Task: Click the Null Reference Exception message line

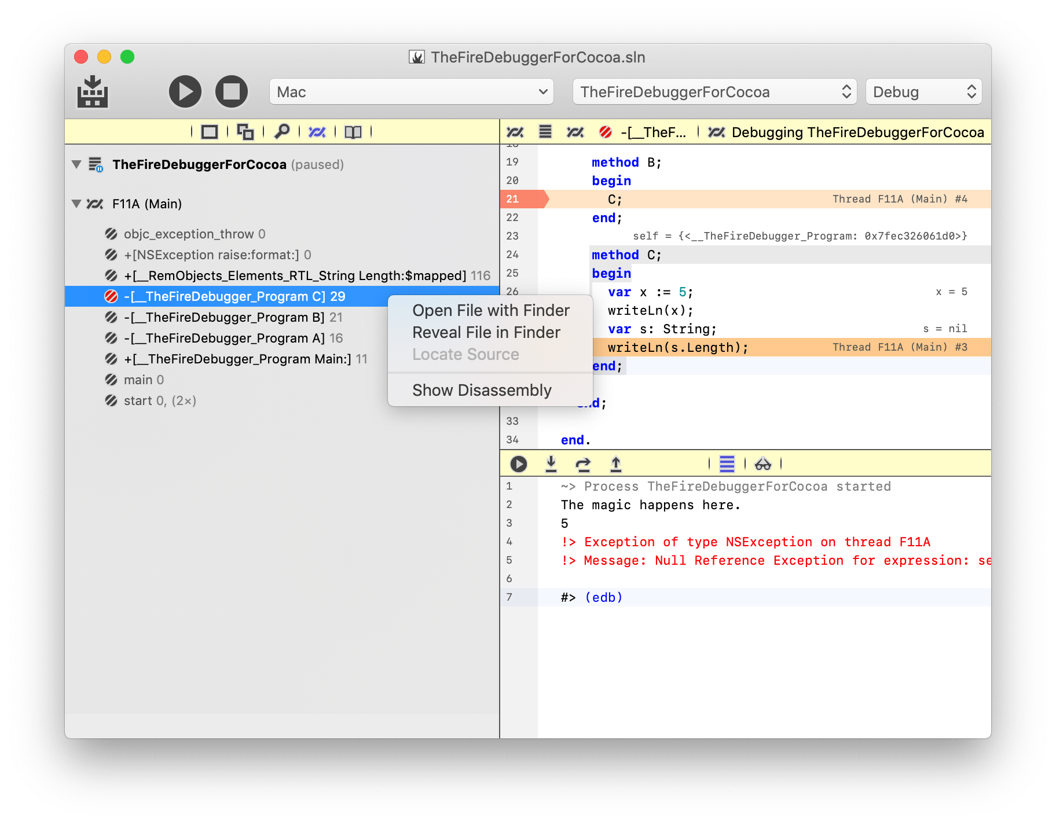Action: coord(776,560)
